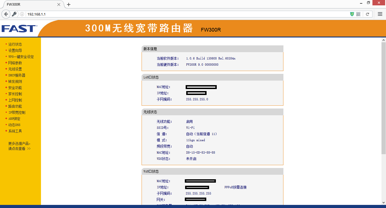Click the 300M无线宽带路由器 banner title

[139, 28]
